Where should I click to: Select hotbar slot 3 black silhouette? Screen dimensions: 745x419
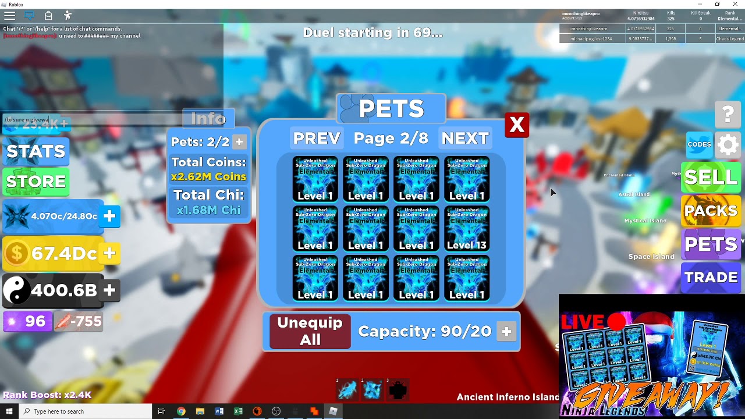(398, 390)
